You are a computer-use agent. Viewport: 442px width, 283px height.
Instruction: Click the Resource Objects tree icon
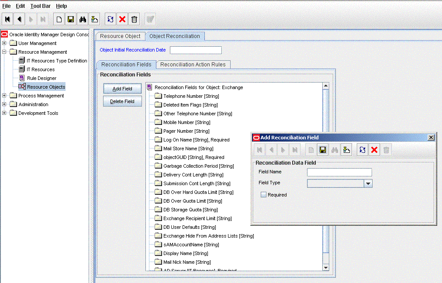(22, 86)
